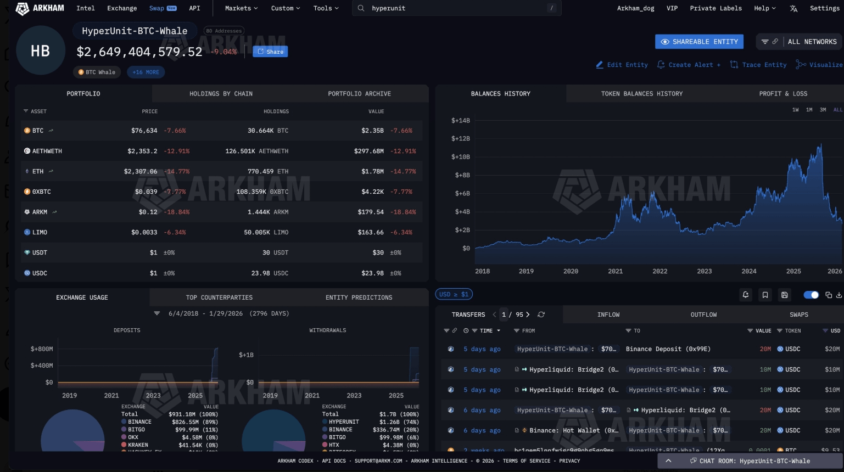The width and height of the screenshot is (844, 472).
Task: Click the bookmark icon above transfers
Action: pos(765,295)
